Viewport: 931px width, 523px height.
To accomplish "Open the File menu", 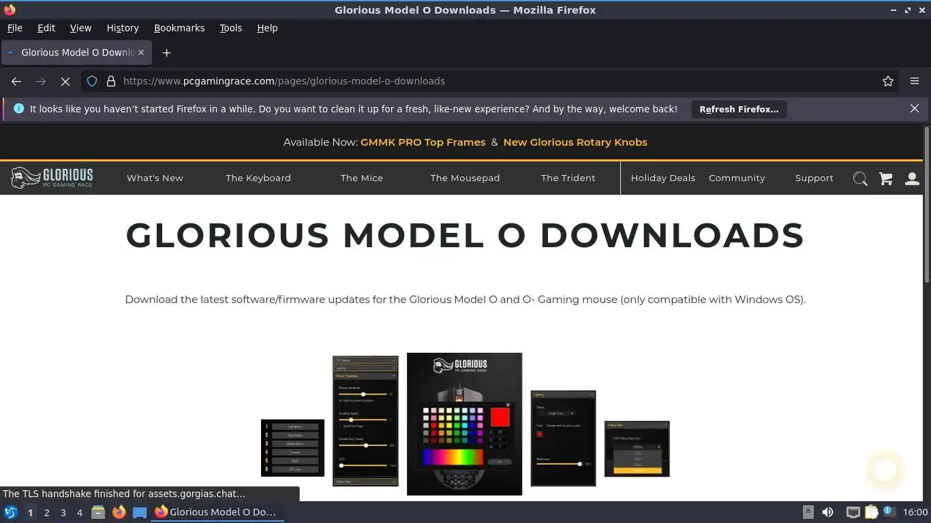I will tap(14, 28).
